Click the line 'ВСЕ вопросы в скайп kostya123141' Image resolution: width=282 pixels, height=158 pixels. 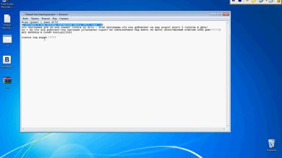pyautogui.click(x=47, y=32)
